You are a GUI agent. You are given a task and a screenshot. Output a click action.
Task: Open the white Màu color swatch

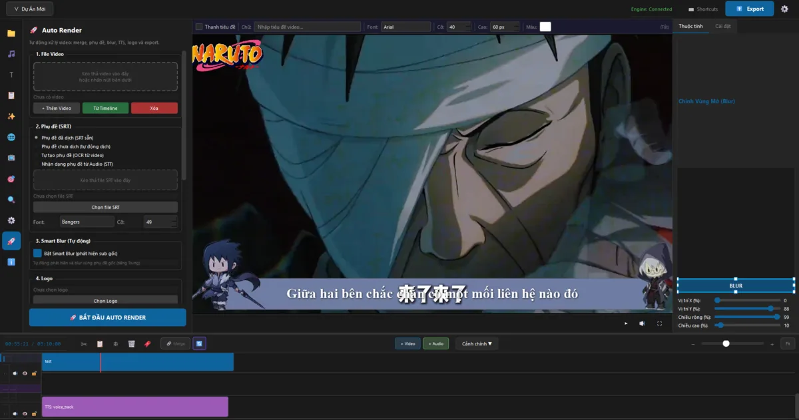pyautogui.click(x=545, y=27)
